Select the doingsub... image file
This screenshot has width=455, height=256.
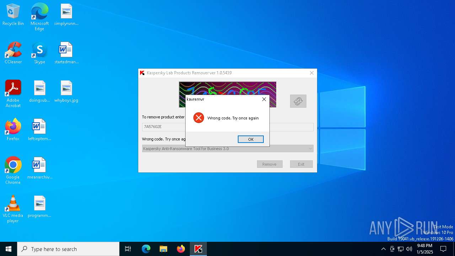[x=39, y=92]
